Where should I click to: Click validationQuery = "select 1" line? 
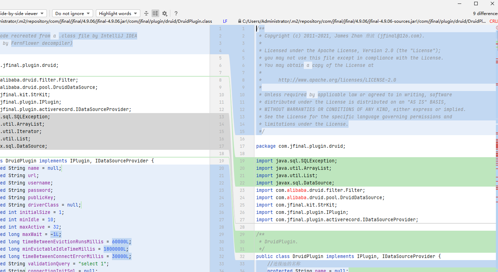55,264
